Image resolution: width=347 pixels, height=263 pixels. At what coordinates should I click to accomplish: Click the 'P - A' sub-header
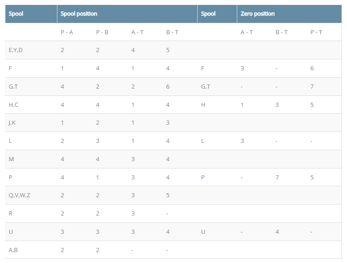coord(66,32)
